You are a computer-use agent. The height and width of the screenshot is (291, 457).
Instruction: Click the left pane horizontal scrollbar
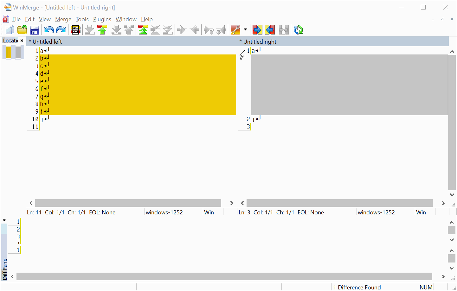click(128, 203)
